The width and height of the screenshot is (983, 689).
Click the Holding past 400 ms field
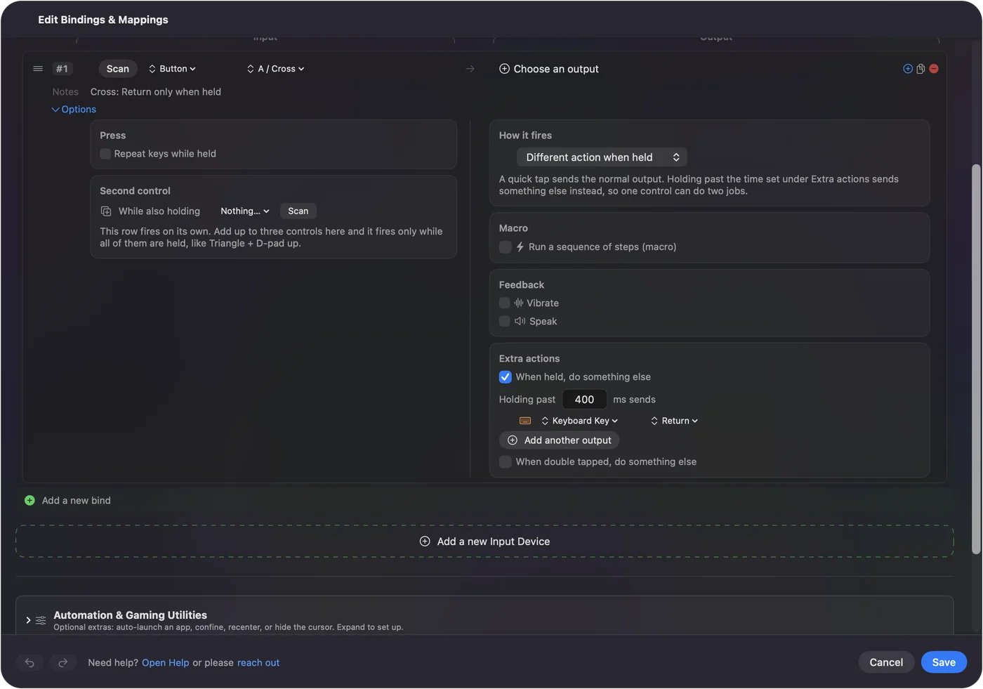click(584, 400)
